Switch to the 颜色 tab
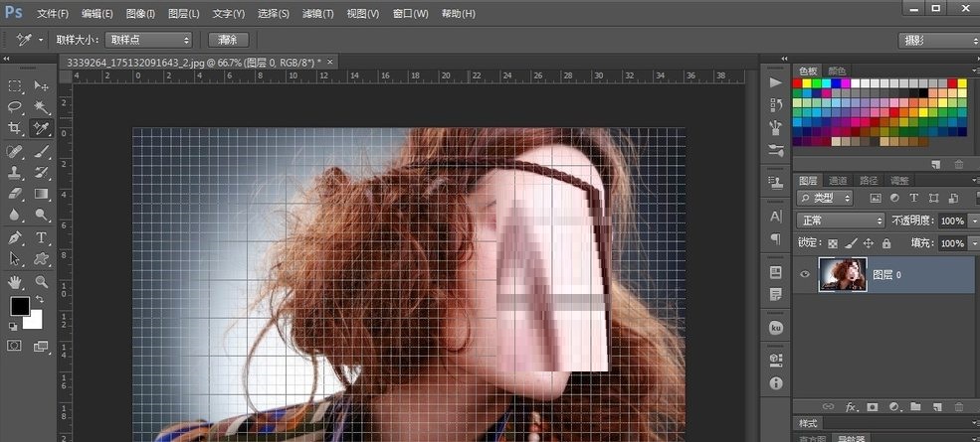The image size is (980, 442). click(x=837, y=71)
